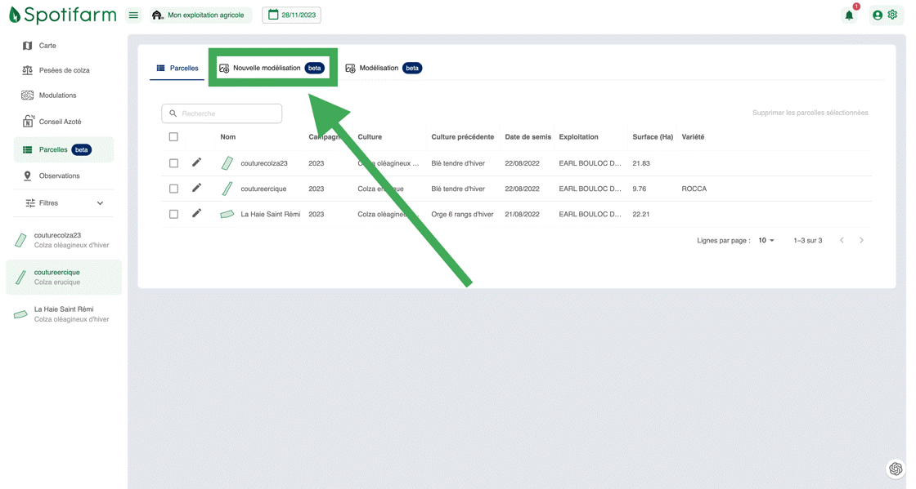Viewport: 916px width, 489px height.
Task: Click the user account icon
Action: [878, 15]
